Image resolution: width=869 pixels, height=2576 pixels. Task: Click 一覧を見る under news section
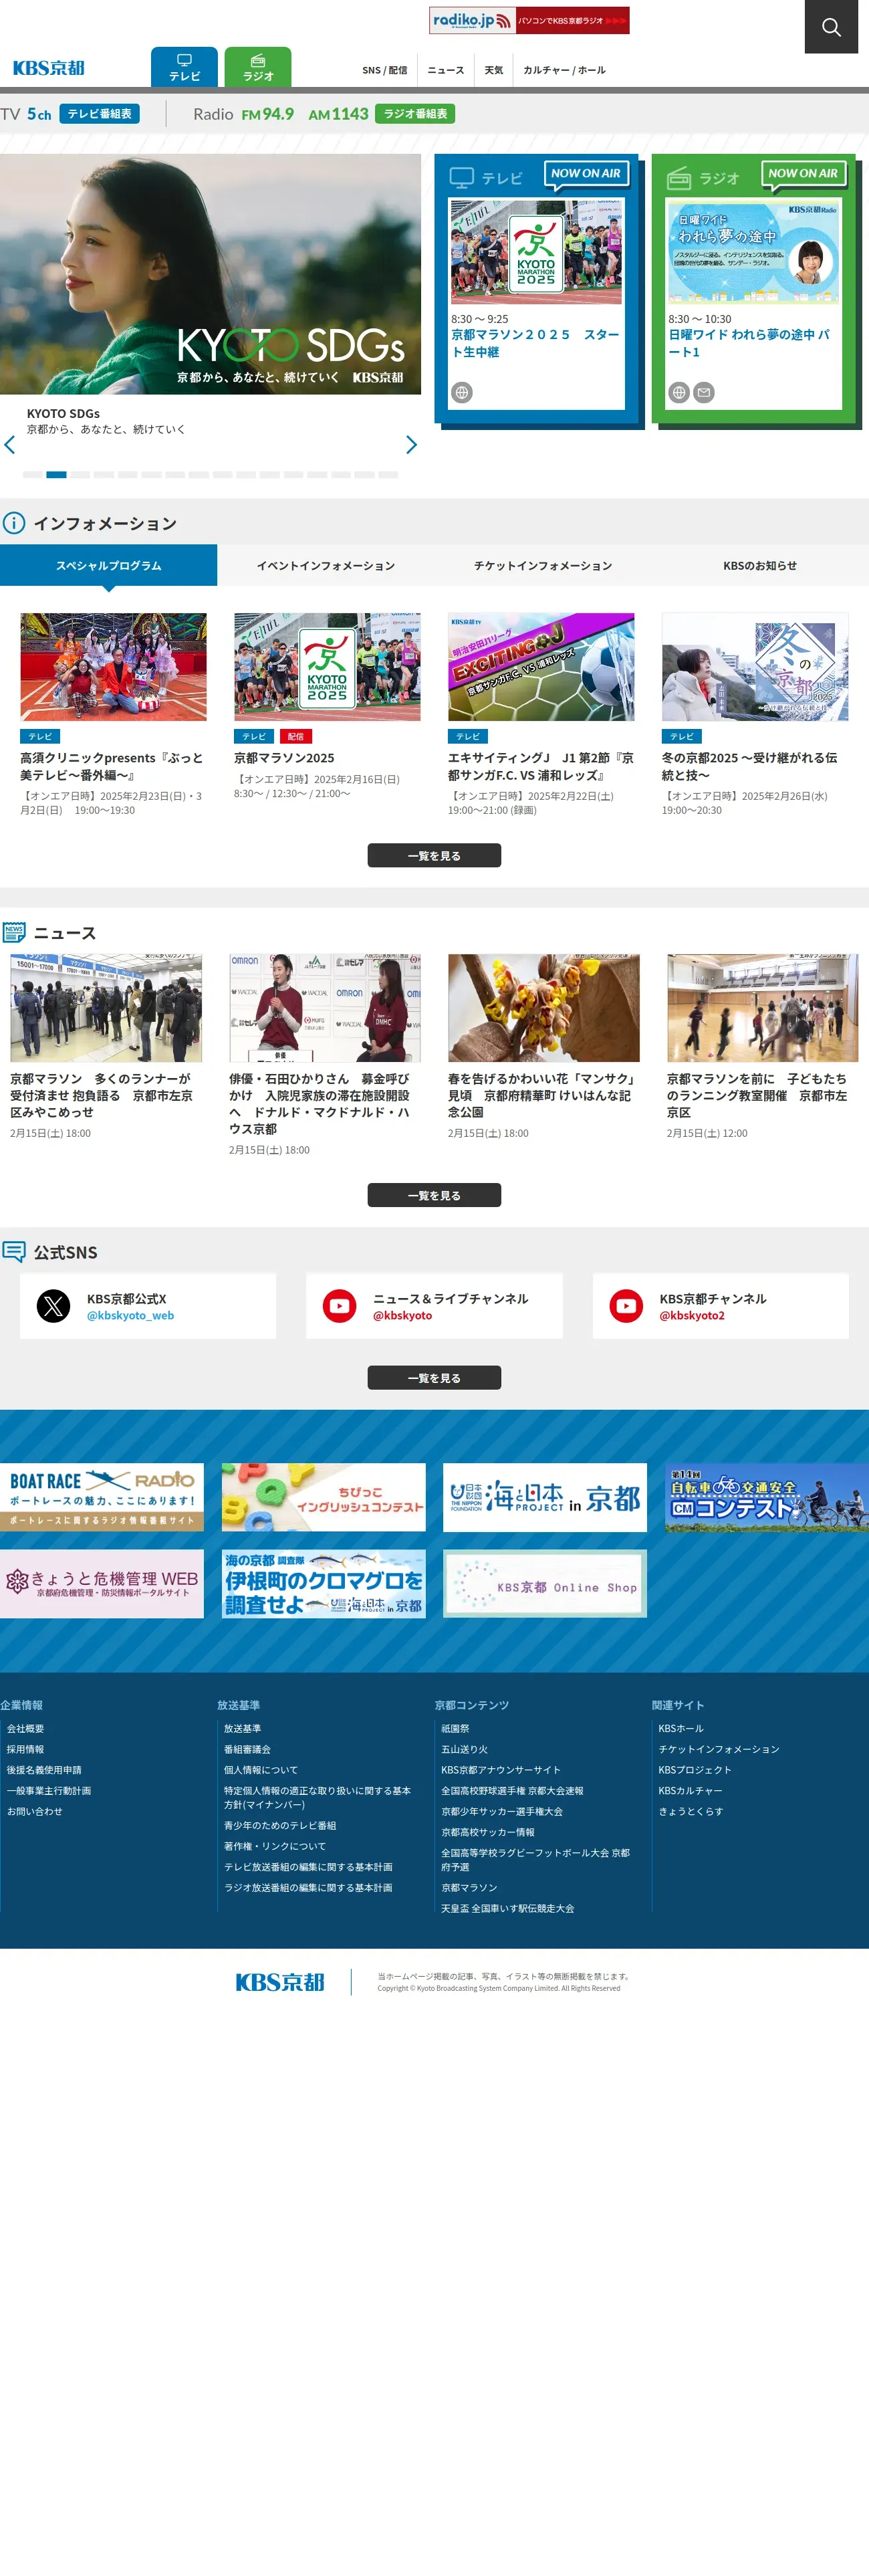pos(434,1196)
